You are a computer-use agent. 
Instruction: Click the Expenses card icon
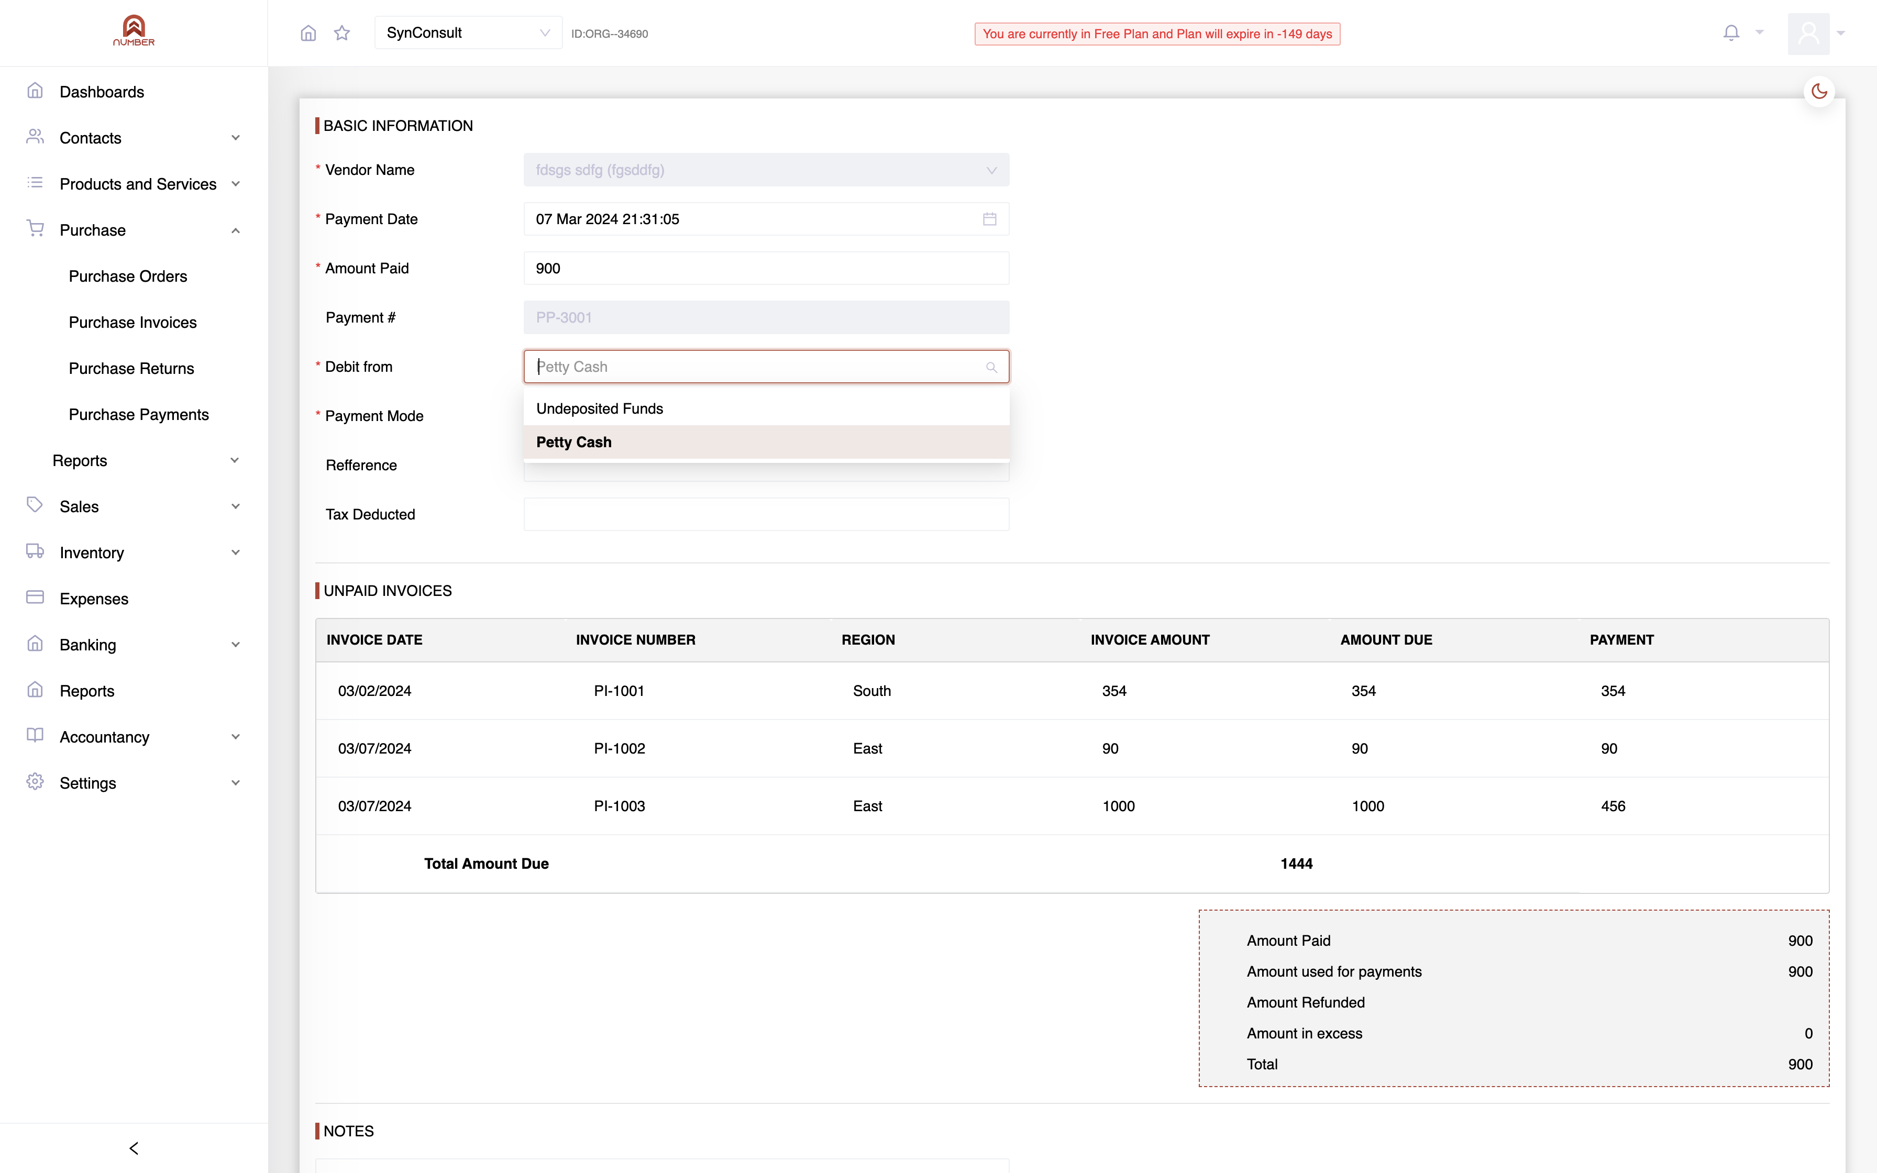[35, 597]
